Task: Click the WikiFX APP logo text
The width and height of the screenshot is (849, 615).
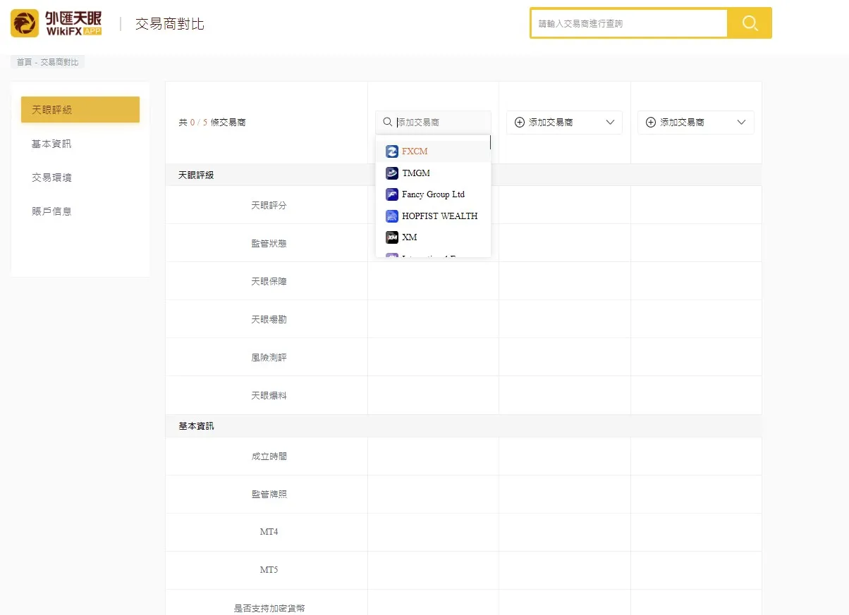Action: point(73,23)
